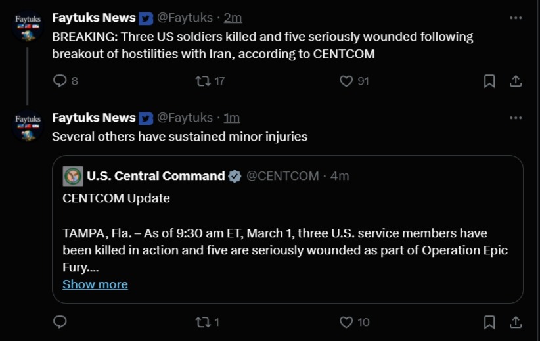Open the quoted CENTCOM Update post
540x341 pixels.
288,229
